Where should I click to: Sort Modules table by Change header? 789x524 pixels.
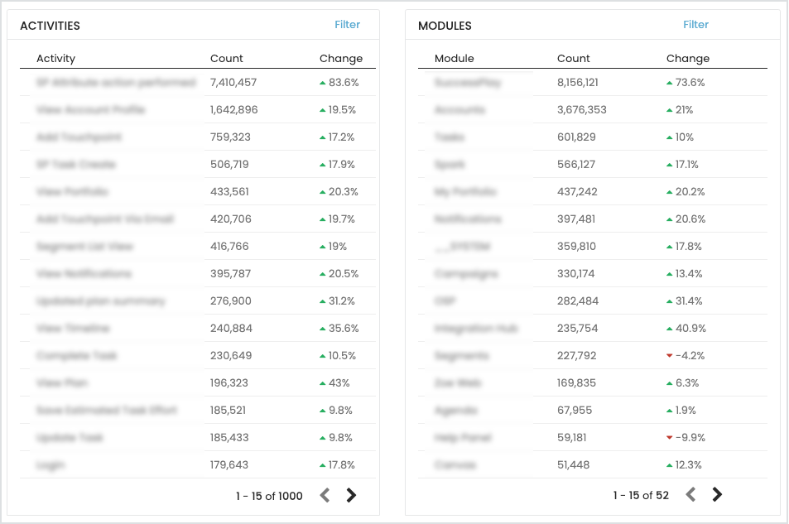coord(687,59)
